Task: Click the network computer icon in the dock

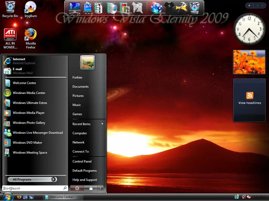Action: click(87, 8)
